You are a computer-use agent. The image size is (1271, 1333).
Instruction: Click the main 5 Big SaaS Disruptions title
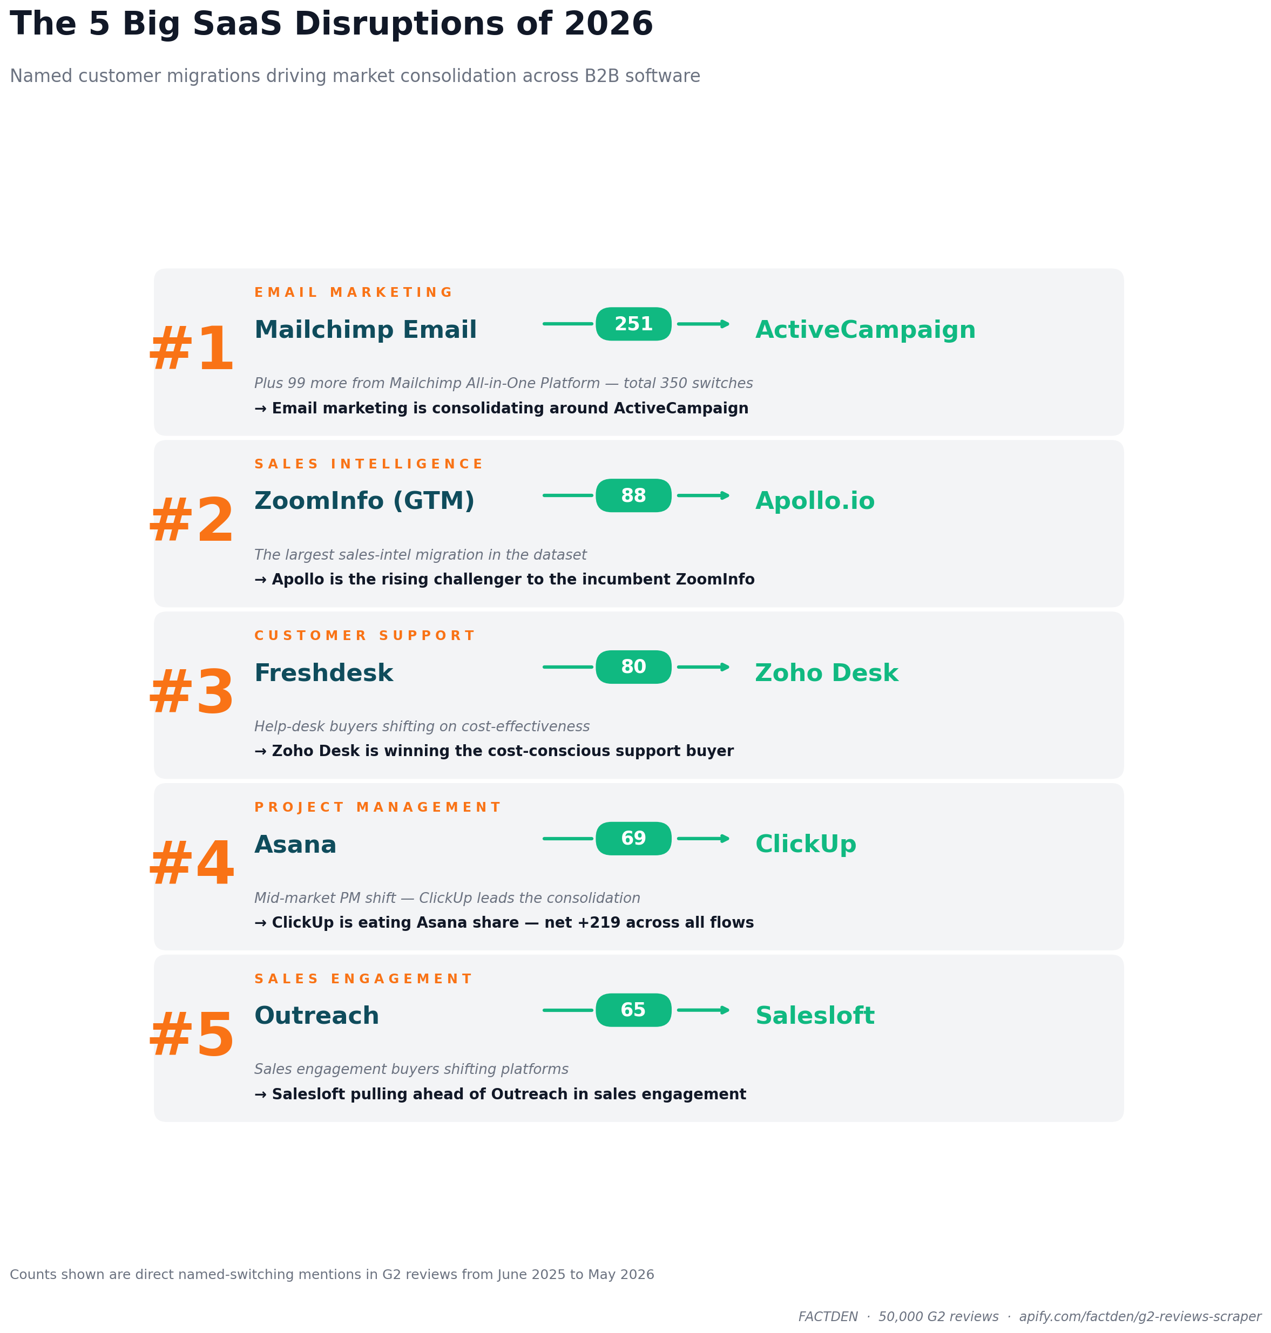click(x=332, y=24)
